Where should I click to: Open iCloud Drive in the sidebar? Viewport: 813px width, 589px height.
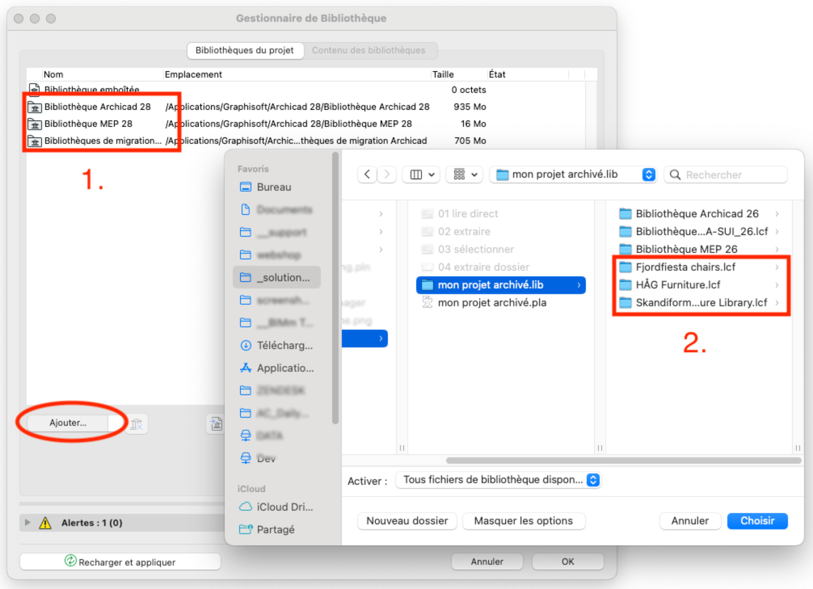(277, 507)
